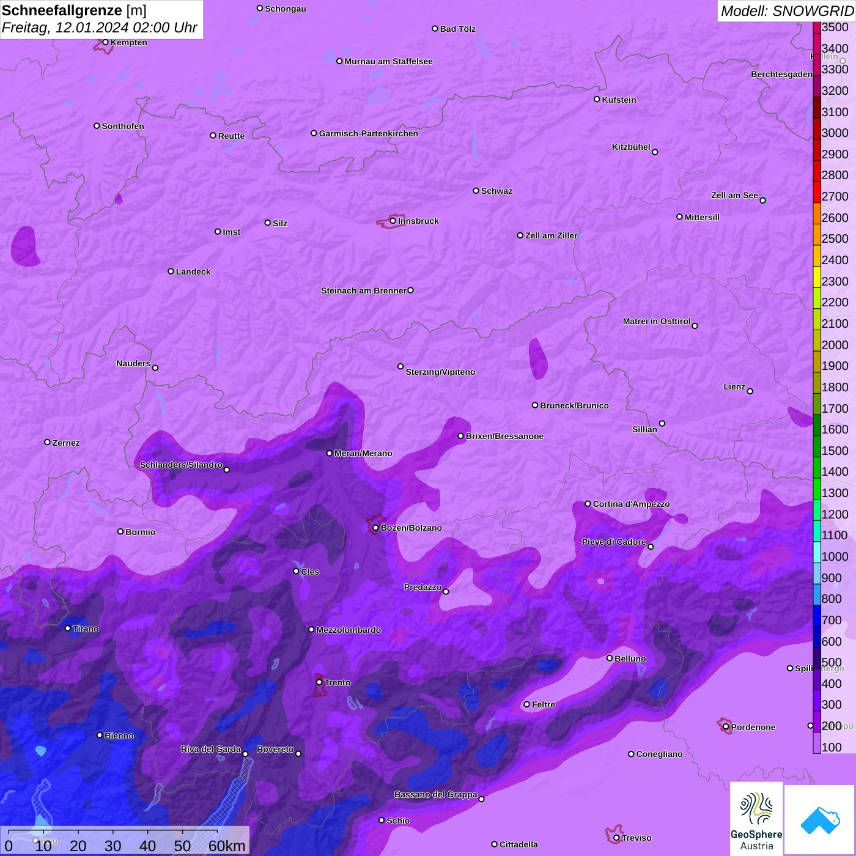Click the Trento city label
Screen dimensions: 856x856
(x=338, y=682)
